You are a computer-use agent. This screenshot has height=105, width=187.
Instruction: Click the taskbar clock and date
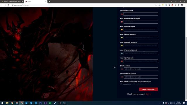coord(179,103)
